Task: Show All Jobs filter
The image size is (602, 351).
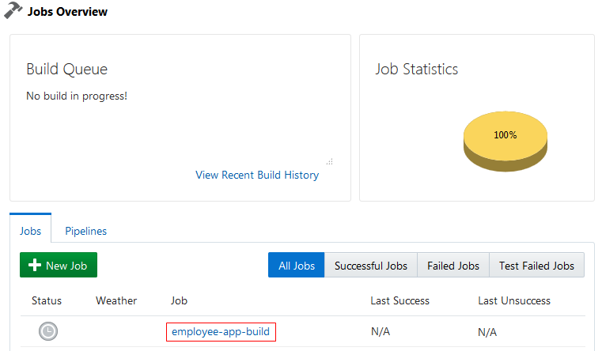Action: [x=296, y=266]
